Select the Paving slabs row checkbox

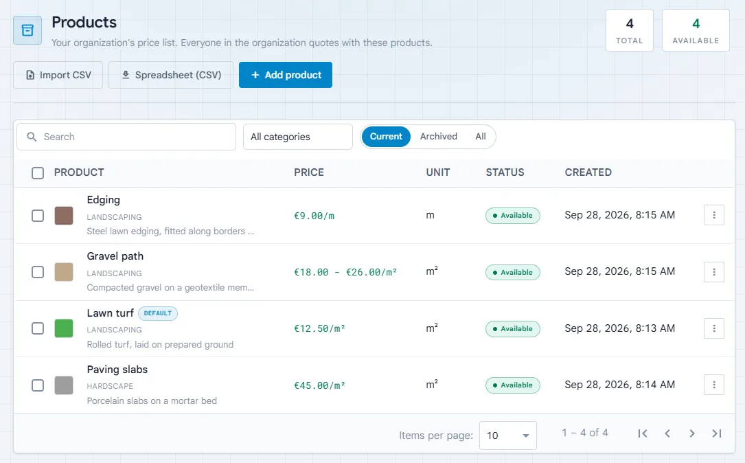[x=38, y=385]
